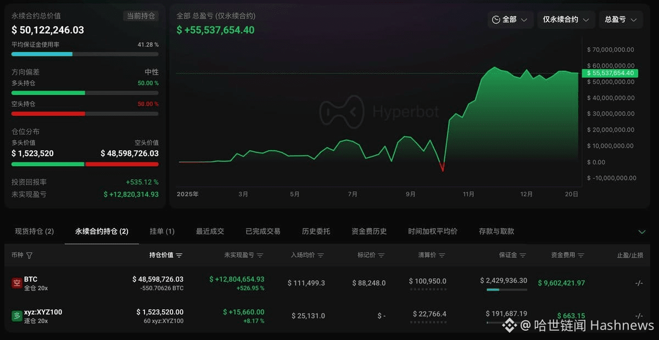Click the BTC mark price $ 88,248.0

click(x=369, y=283)
